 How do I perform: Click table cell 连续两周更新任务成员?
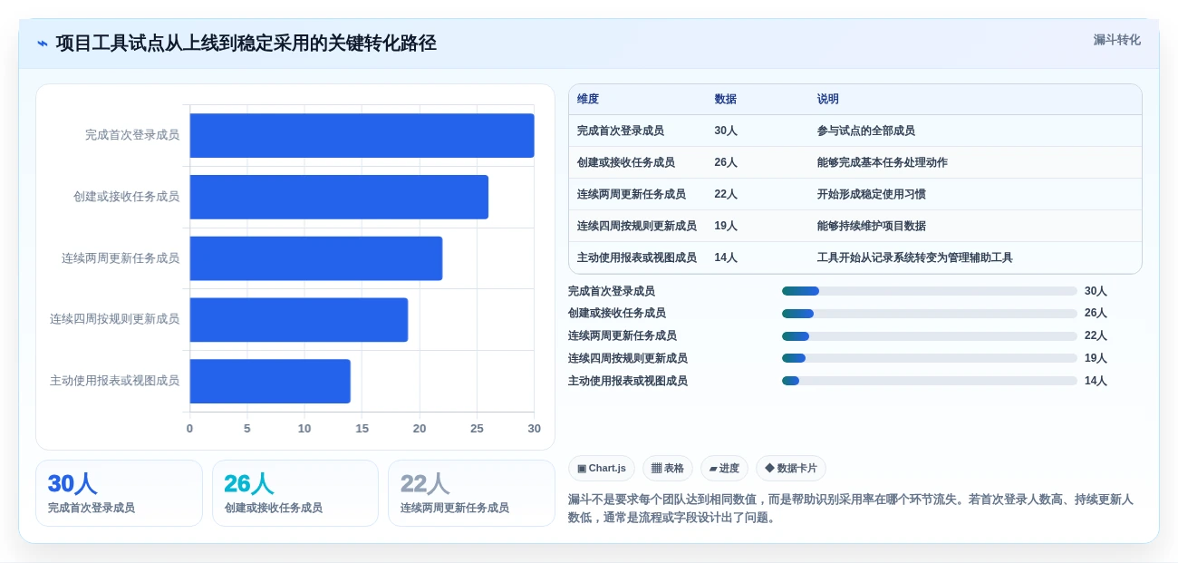[x=632, y=194]
